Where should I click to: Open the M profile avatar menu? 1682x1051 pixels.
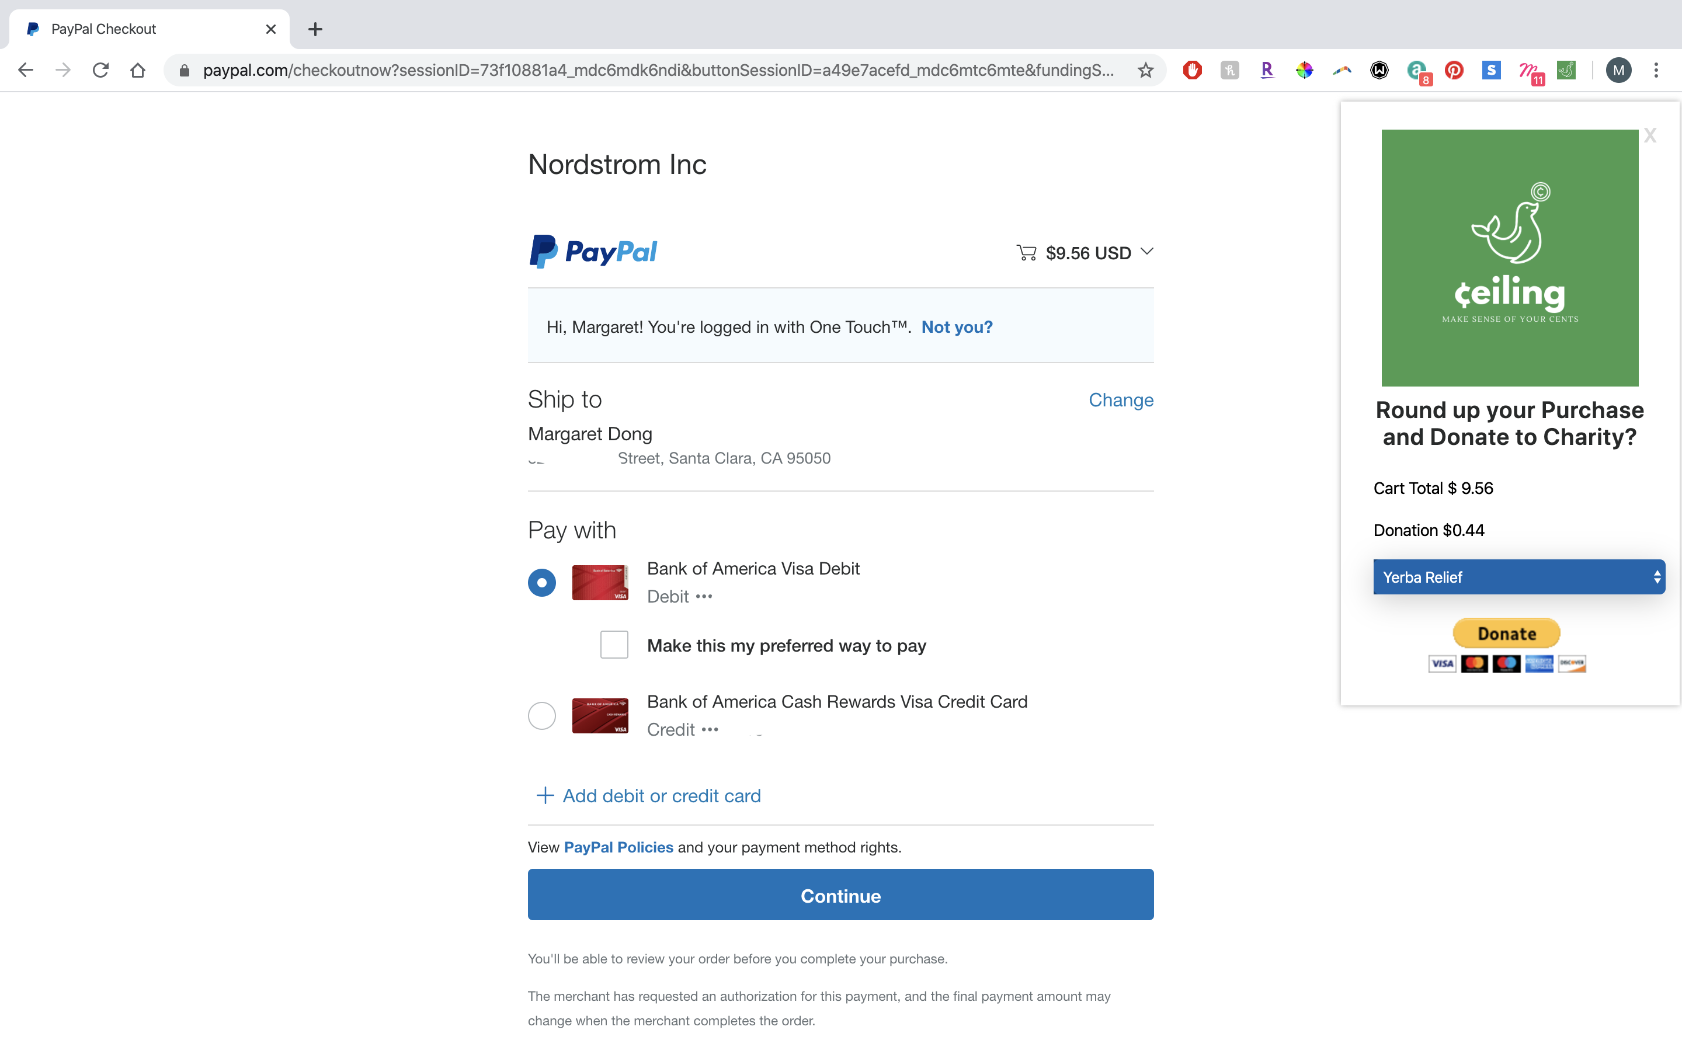[1618, 70]
